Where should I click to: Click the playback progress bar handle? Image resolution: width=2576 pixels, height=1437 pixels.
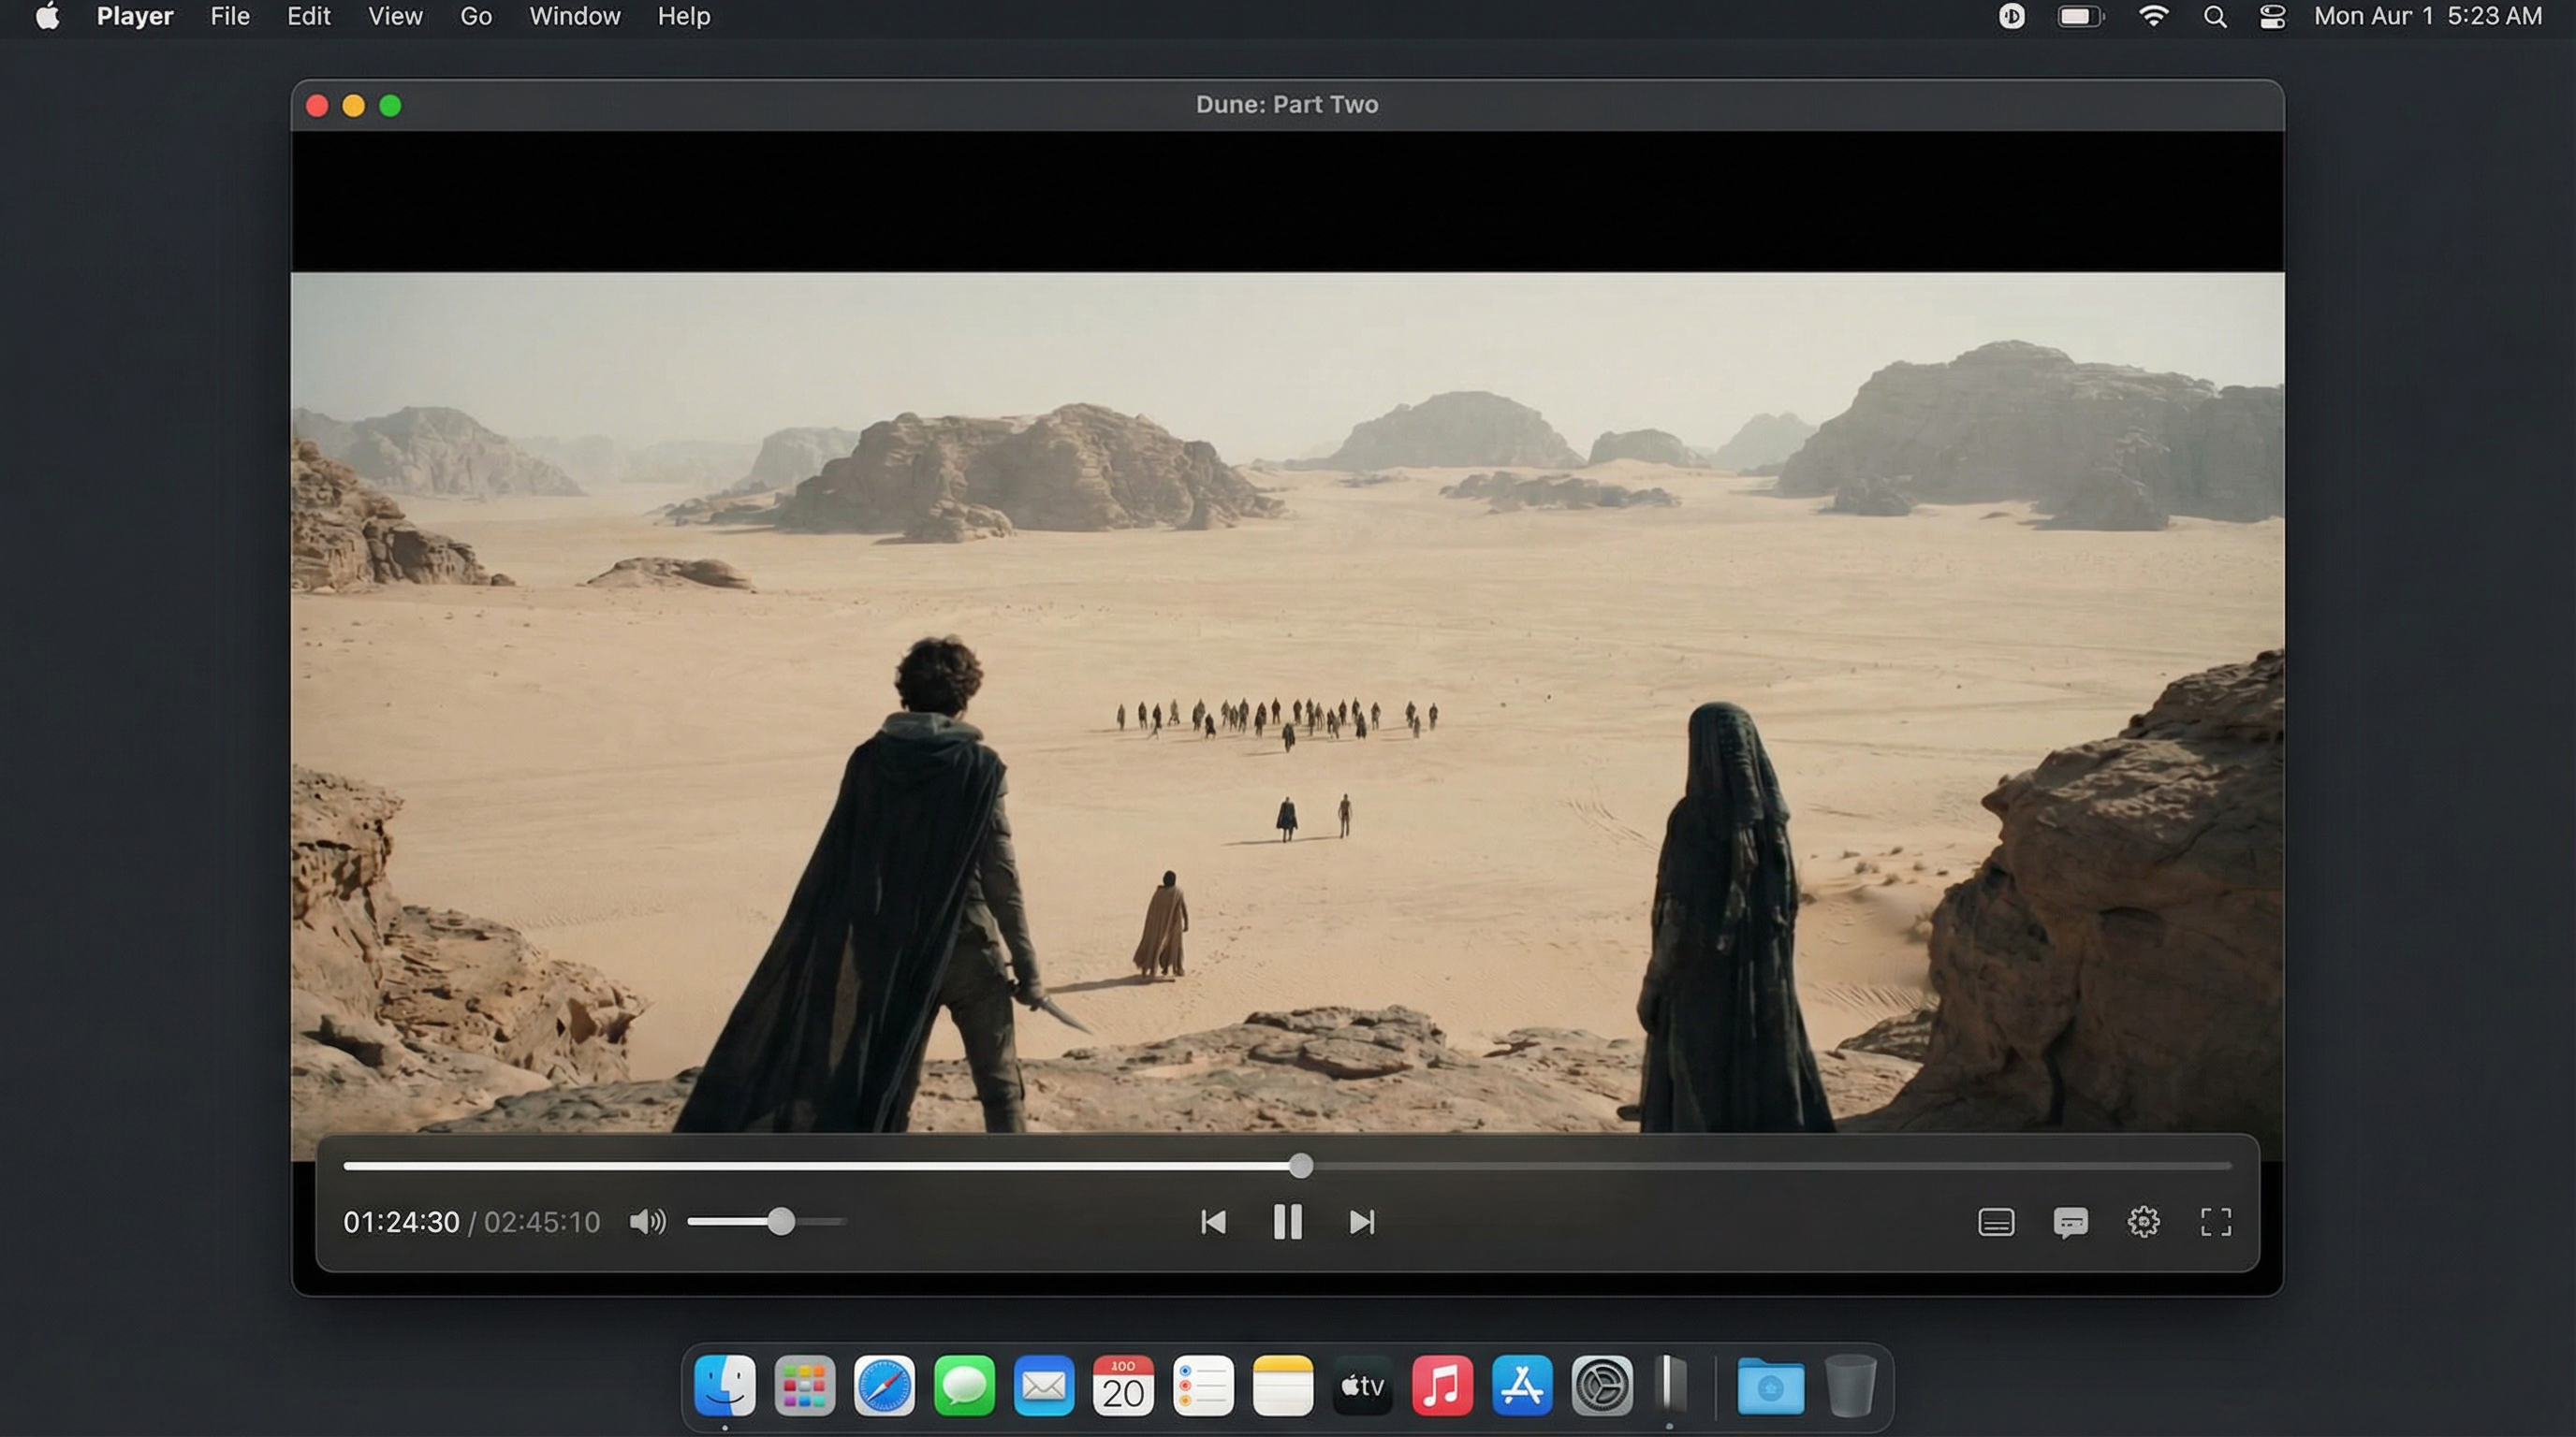[1300, 1165]
